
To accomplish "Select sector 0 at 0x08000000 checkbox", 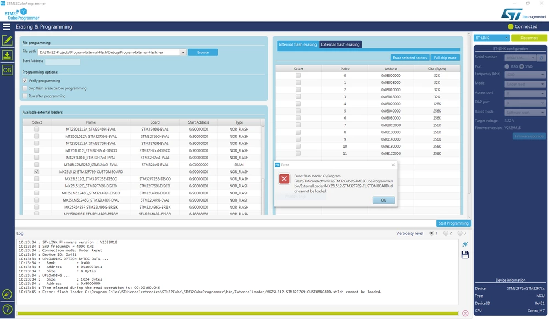I will [x=298, y=76].
